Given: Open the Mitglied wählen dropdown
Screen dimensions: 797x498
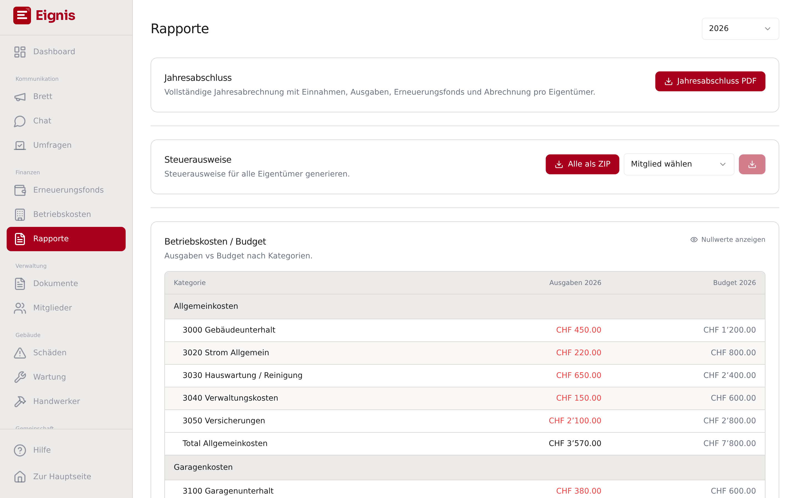Looking at the screenshot, I should 679,164.
